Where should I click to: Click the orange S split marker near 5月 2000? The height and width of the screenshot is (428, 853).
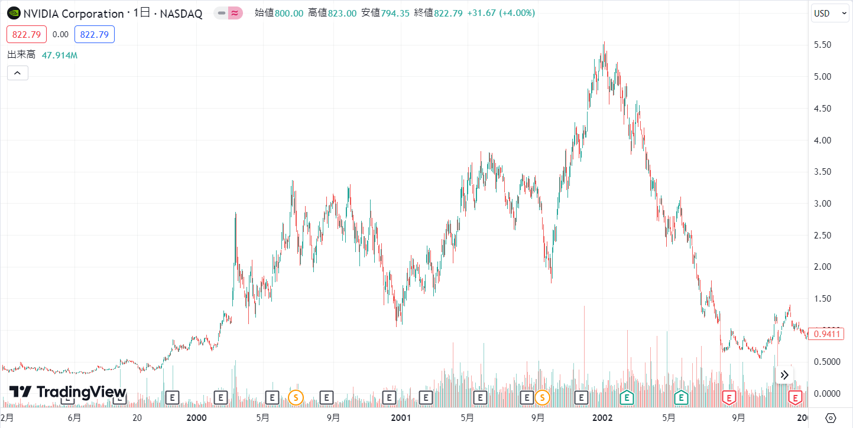pyautogui.click(x=296, y=398)
